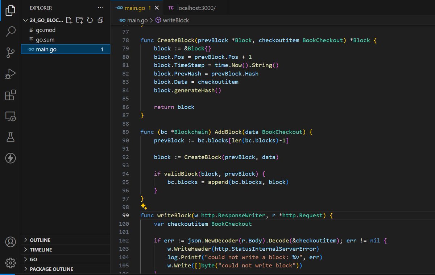435x275 pixels.
Task: Open the Extensions view
Action: click(11, 95)
